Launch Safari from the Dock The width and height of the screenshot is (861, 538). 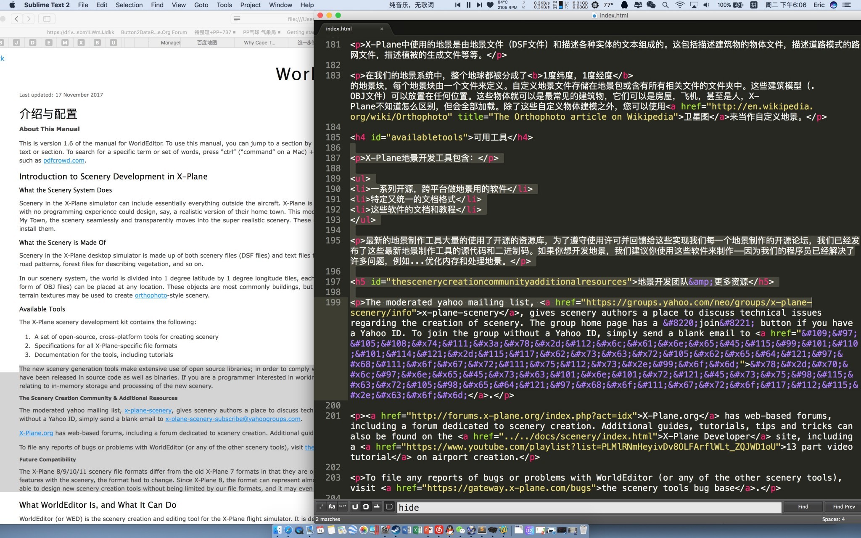coord(288,530)
